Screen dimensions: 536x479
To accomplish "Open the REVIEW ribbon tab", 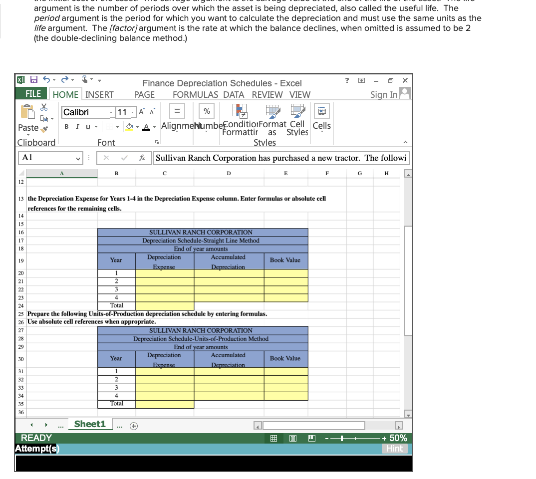I will [267, 94].
